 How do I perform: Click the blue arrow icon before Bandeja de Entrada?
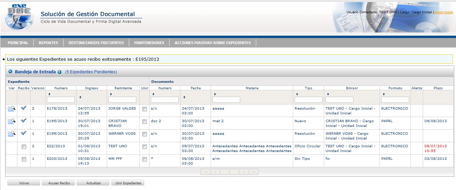[10, 72]
